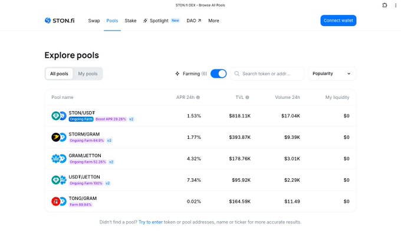
Task: Click the Ongoing Farm badge on STON/USD₮
Action: [x=81, y=119]
